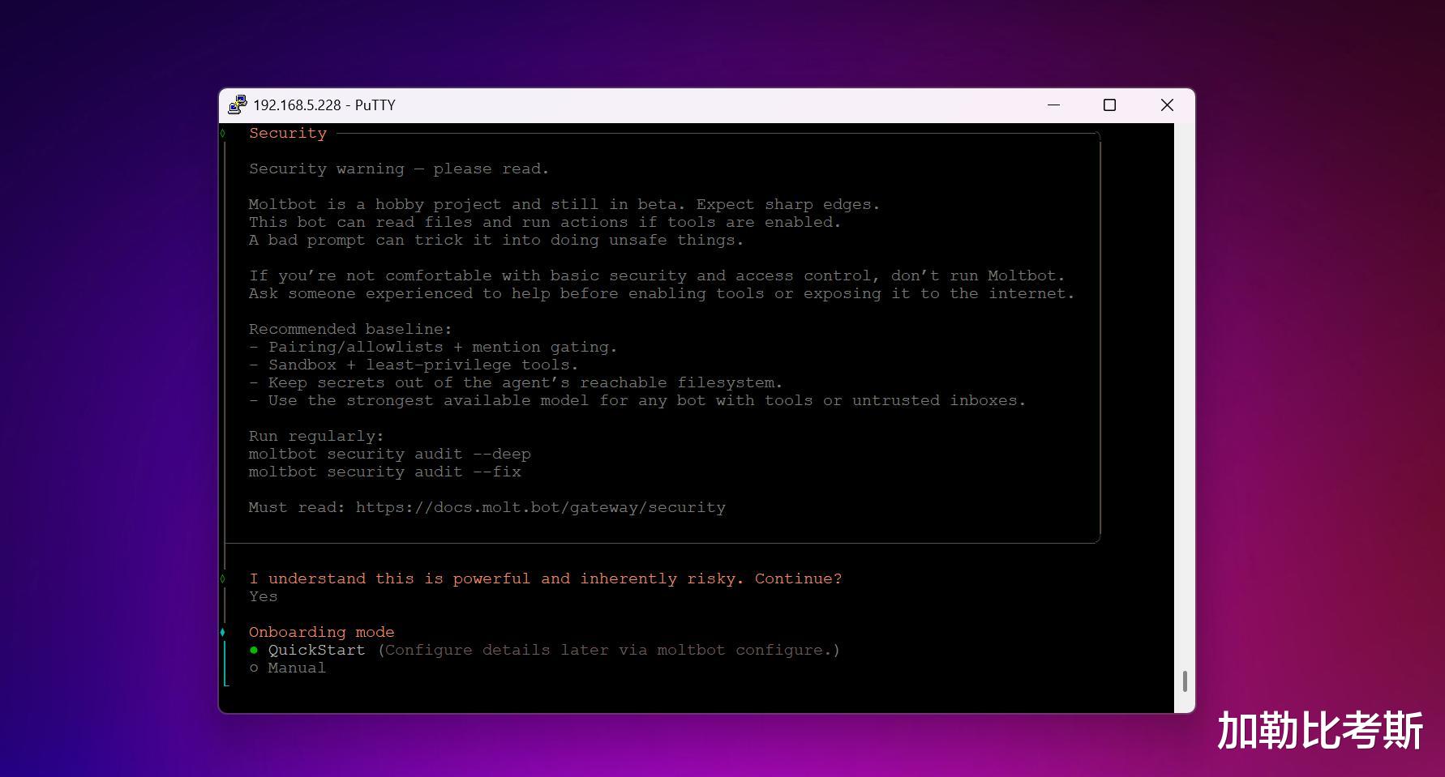
Task: Open the docs.molt.bot gateway security URL
Action: pyautogui.click(x=541, y=507)
